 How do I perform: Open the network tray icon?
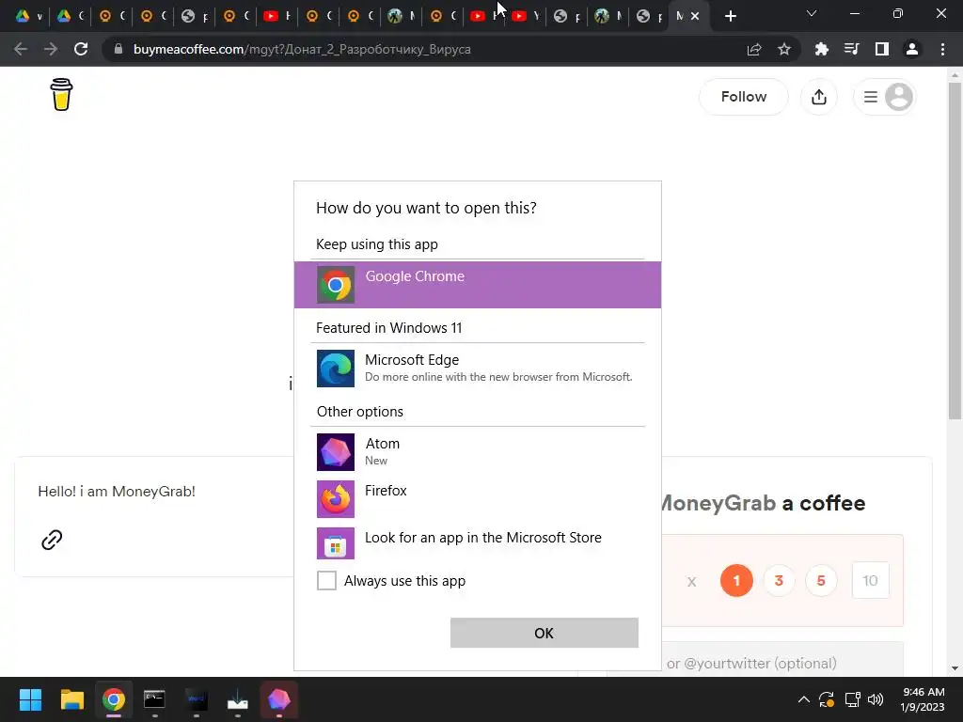tap(852, 699)
